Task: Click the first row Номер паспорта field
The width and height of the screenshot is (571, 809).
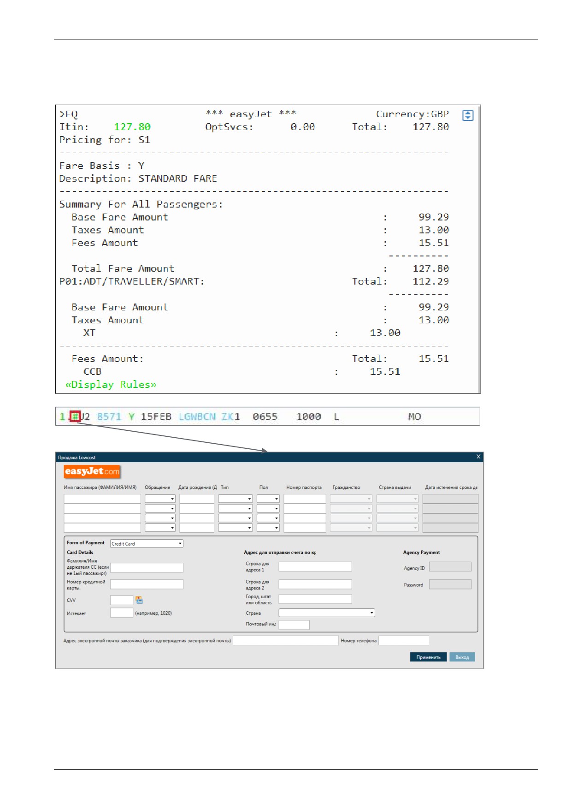Action: [305, 499]
